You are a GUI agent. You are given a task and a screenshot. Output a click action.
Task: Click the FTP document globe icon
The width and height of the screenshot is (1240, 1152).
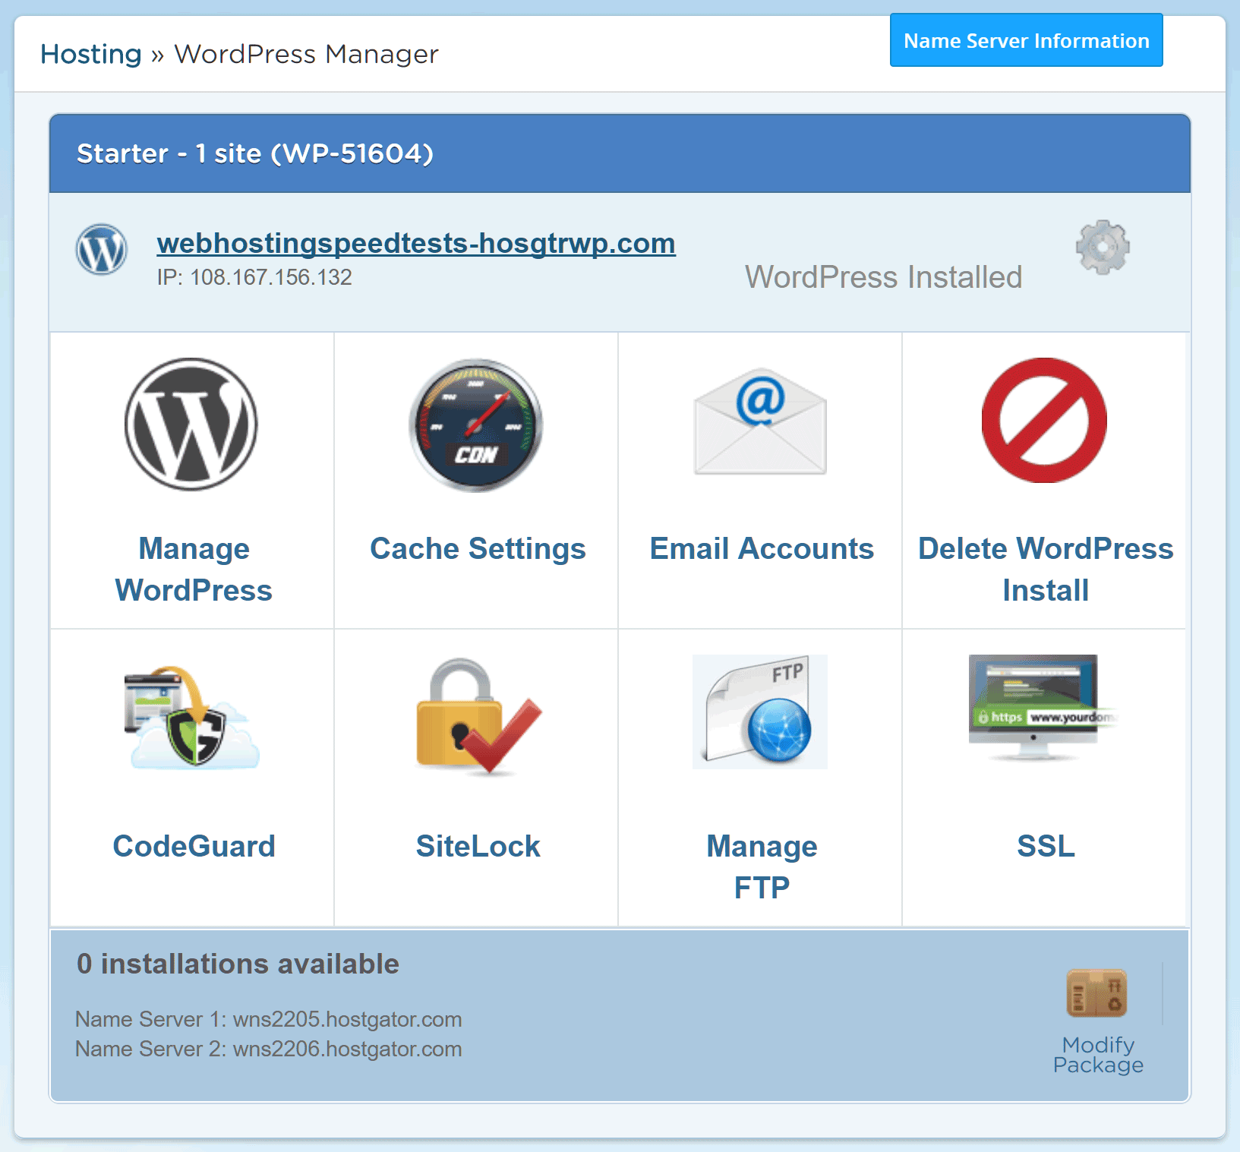coord(760,712)
